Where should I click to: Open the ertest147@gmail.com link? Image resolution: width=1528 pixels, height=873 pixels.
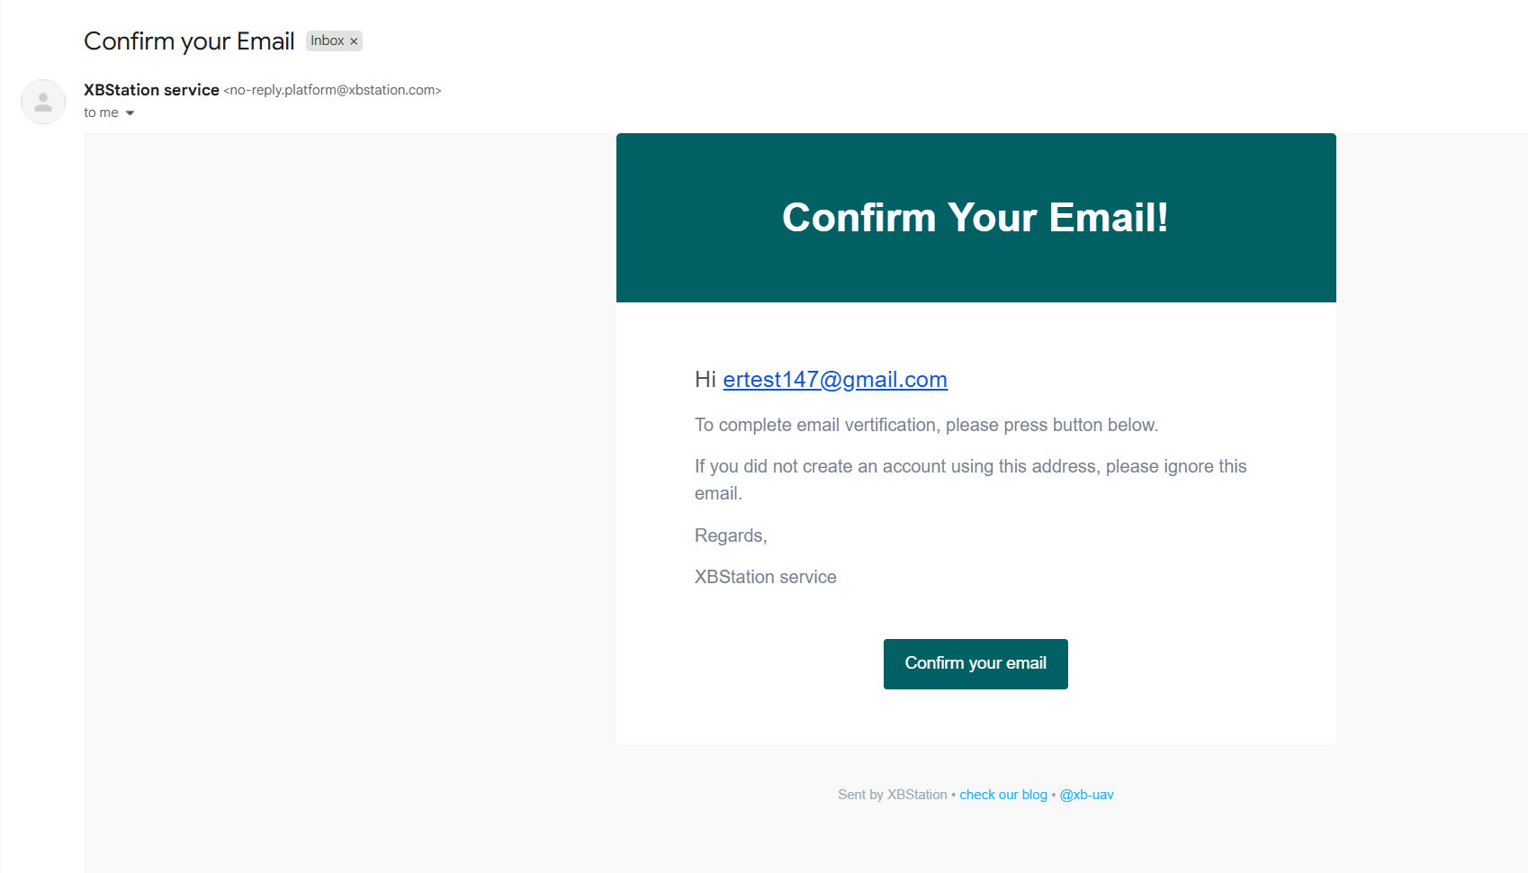pos(834,380)
